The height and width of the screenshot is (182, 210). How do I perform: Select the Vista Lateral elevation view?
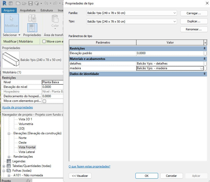click(27, 152)
